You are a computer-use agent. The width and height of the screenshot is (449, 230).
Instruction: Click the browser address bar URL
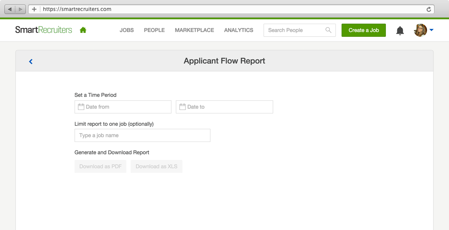pyautogui.click(x=77, y=9)
